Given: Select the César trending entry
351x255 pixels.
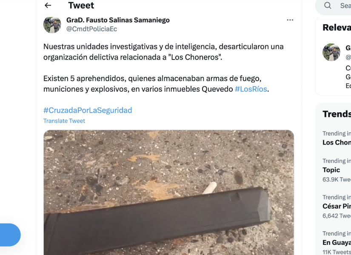Looking at the screenshot, I should click(337, 206).
